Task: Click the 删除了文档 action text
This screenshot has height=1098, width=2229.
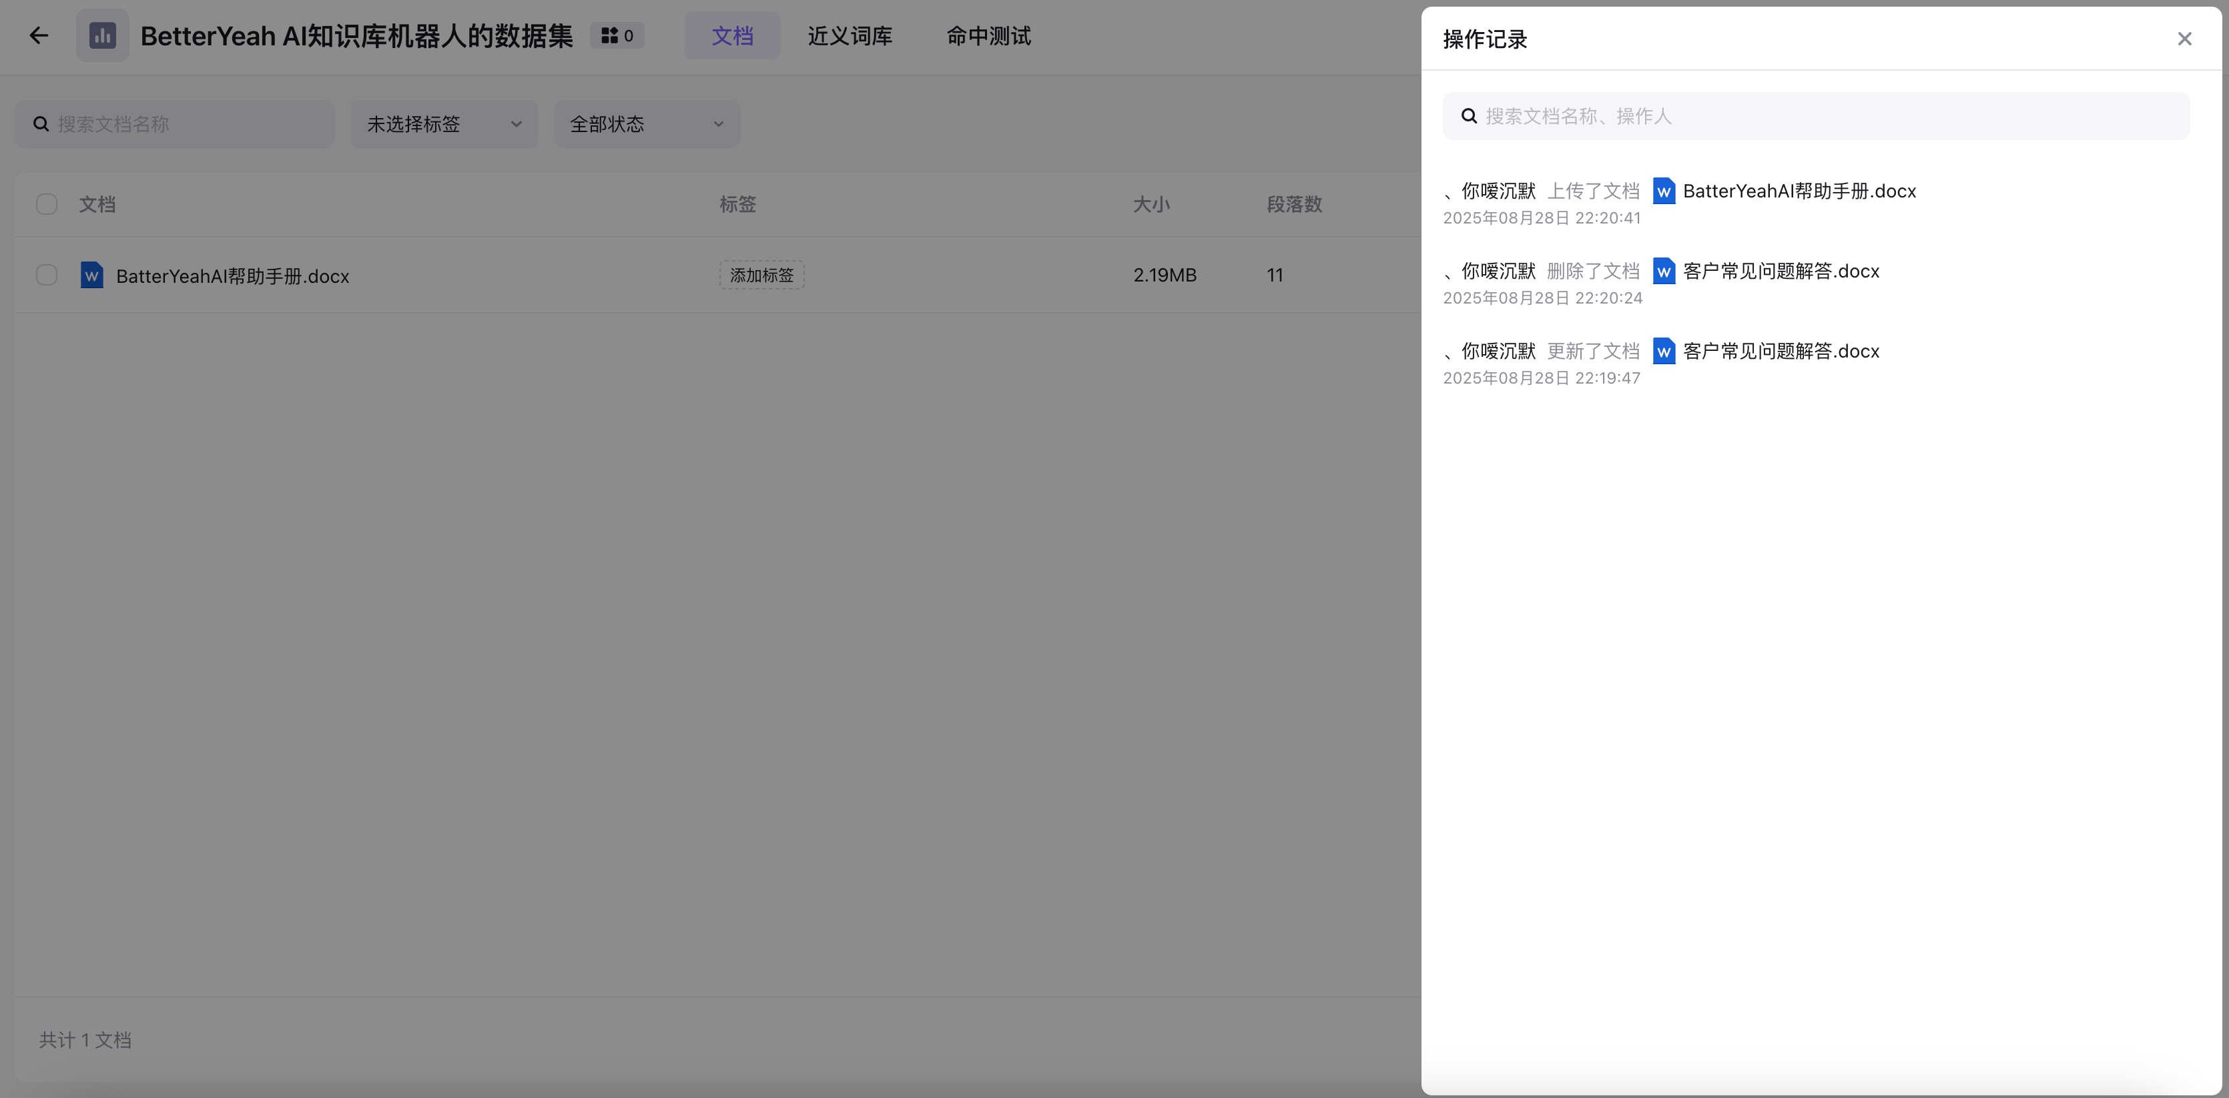Action: 1593,271
